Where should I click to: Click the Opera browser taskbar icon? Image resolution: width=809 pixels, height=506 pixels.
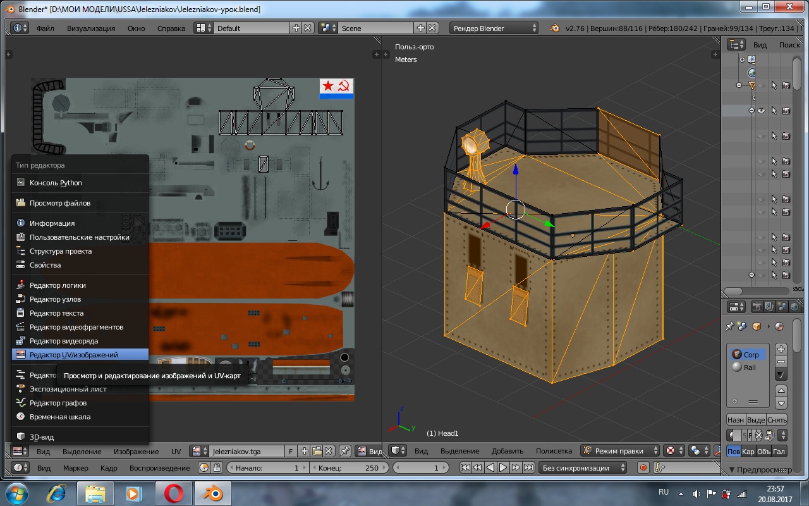coord(174,493)
